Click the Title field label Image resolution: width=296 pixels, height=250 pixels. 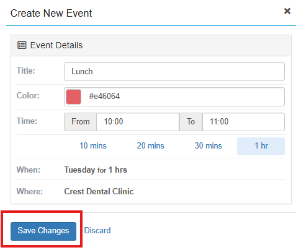click(26, 71)
